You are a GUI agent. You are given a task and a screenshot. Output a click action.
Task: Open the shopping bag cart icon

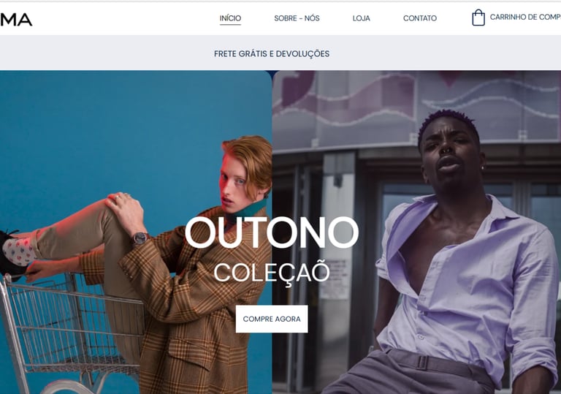pos(478,18)
